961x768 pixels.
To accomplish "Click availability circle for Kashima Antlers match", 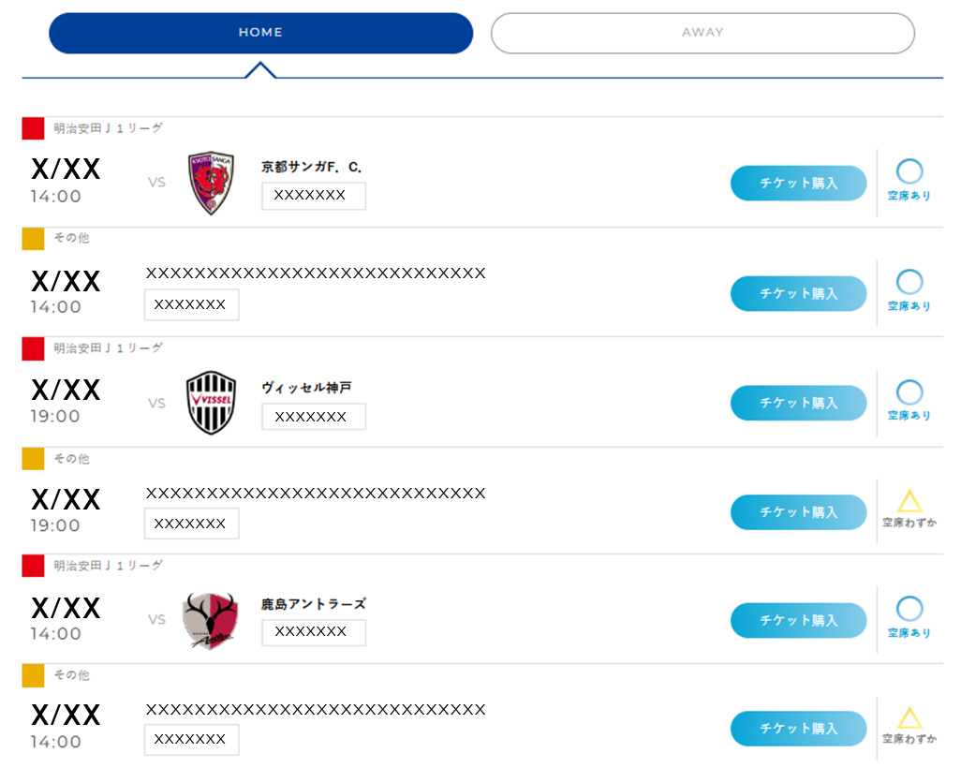I will (x=909, y=609).
